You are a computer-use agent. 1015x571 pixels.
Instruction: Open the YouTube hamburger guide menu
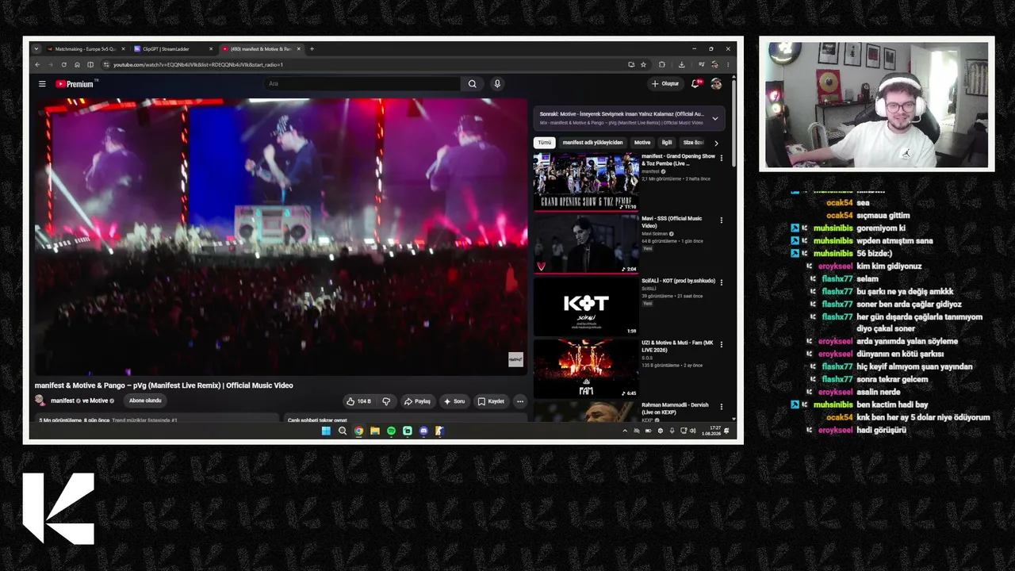point(42,84)
